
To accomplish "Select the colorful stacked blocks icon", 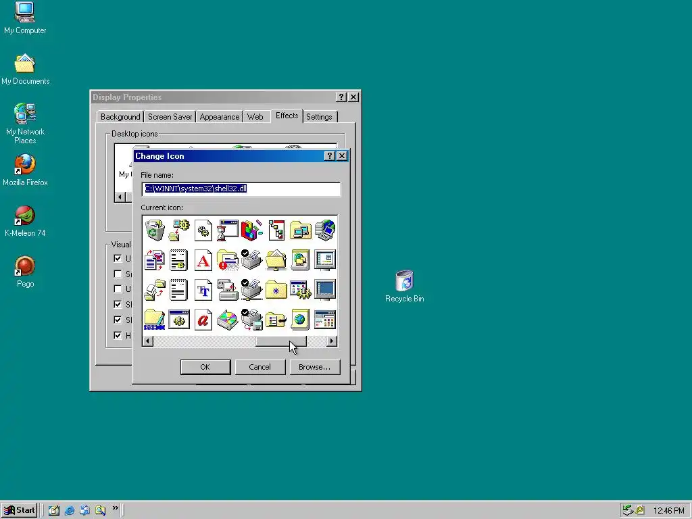I will (251, 230).
